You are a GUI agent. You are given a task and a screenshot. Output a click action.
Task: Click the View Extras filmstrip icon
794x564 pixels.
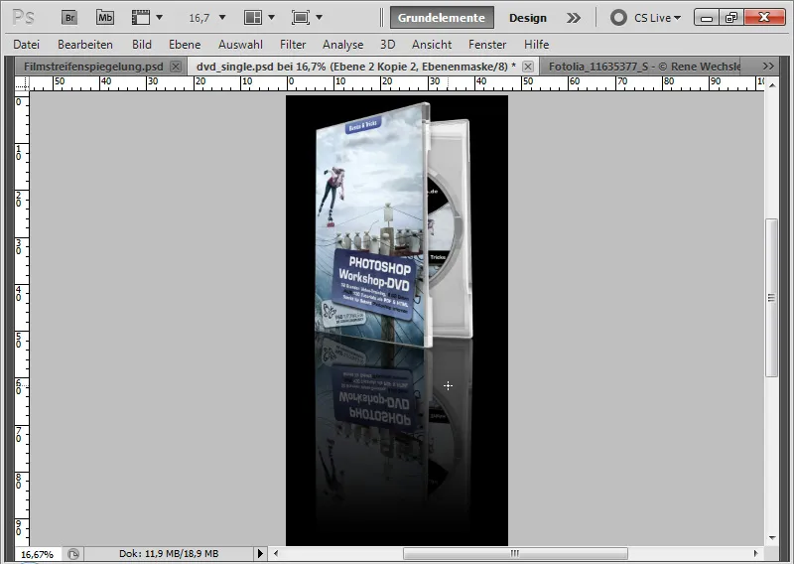coord(140,18)
